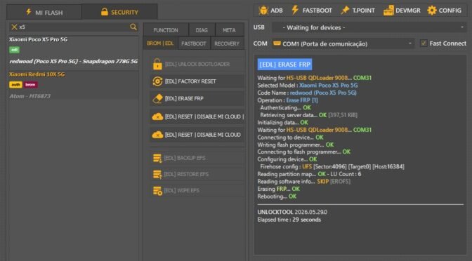Viewport: 472px width, 261px height.
Task: Toggle the Fast Connect checkbox
Action: 424,43
